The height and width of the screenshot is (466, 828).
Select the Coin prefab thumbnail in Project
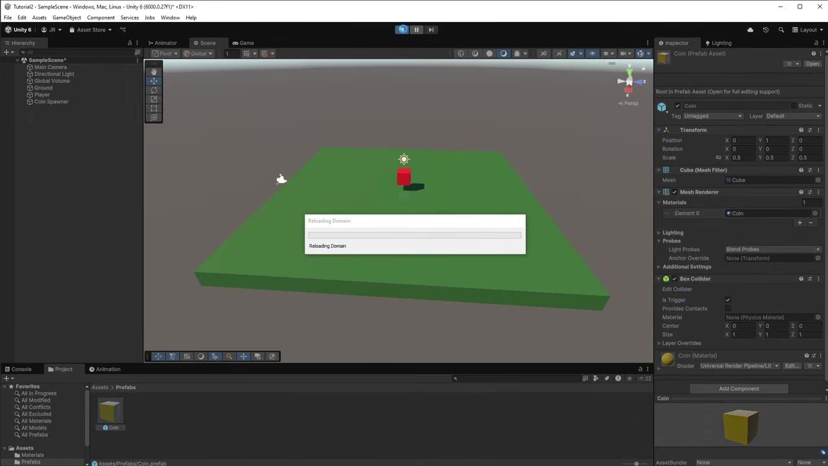click(x=110, y=410)
